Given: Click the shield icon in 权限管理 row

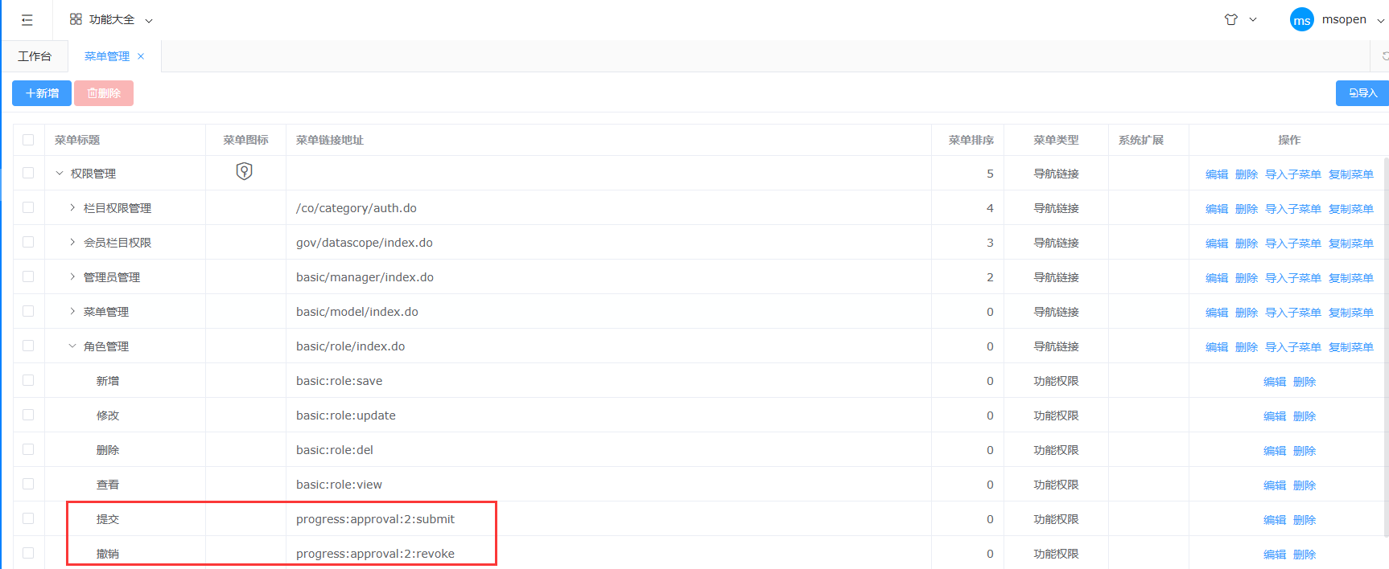Looking at the screenshot, I should pos(245,171).
